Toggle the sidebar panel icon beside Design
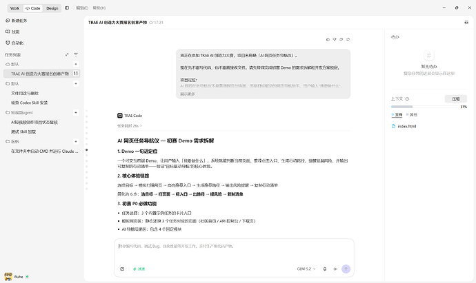This screenshot has width=476, height=283. 67,8
